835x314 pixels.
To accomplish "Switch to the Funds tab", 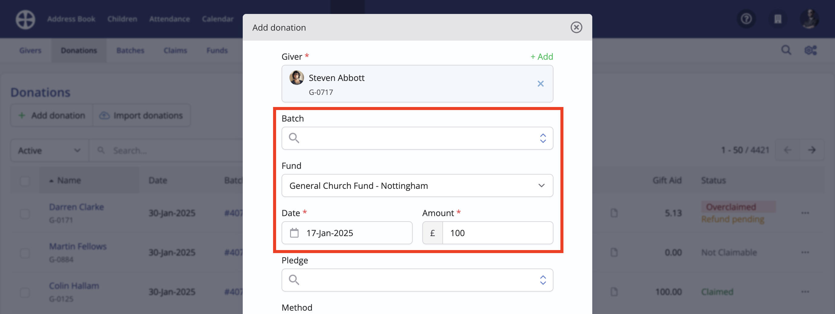I will [x=217, y=51].
